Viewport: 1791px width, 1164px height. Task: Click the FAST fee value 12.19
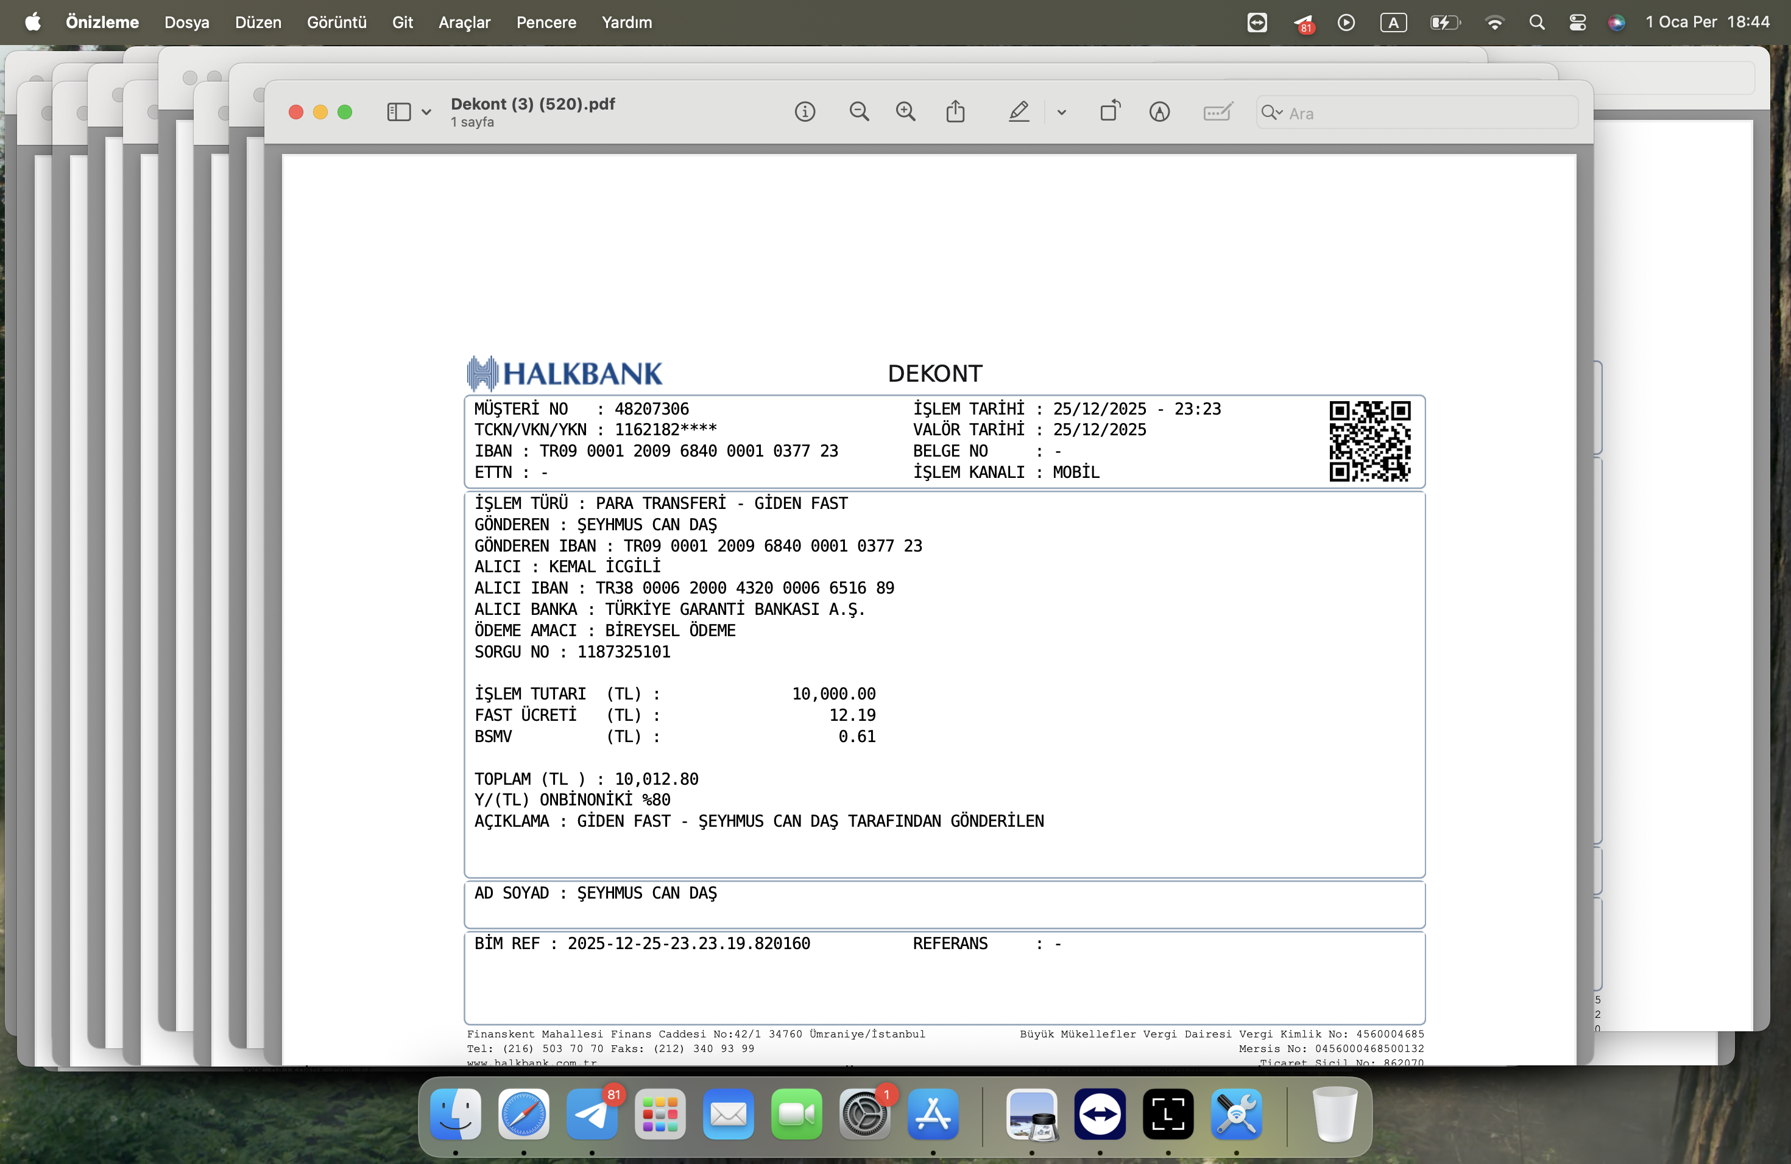tap(853, 715)
